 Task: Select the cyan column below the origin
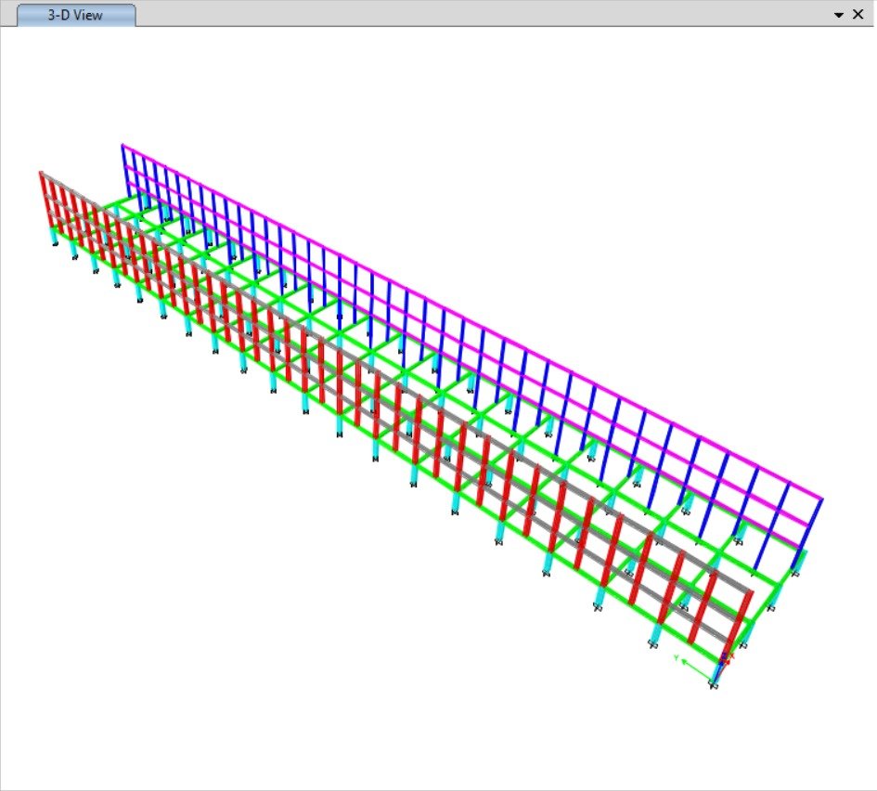tap(716, 672)
